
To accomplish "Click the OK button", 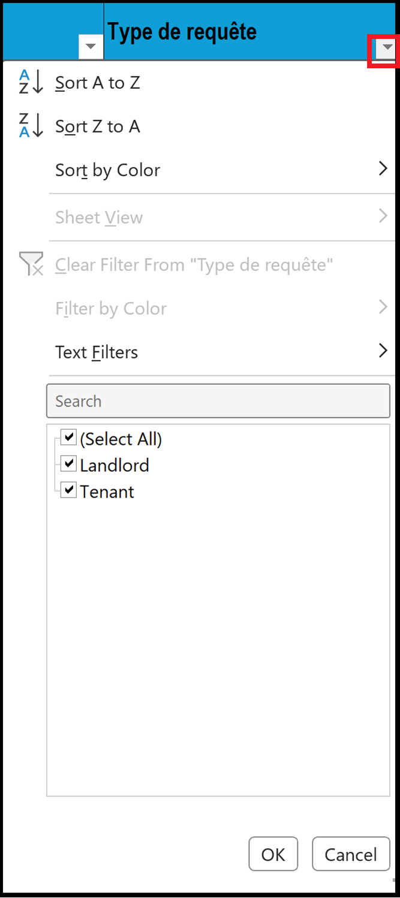I will pyautogui.click(x=273, y=854).
